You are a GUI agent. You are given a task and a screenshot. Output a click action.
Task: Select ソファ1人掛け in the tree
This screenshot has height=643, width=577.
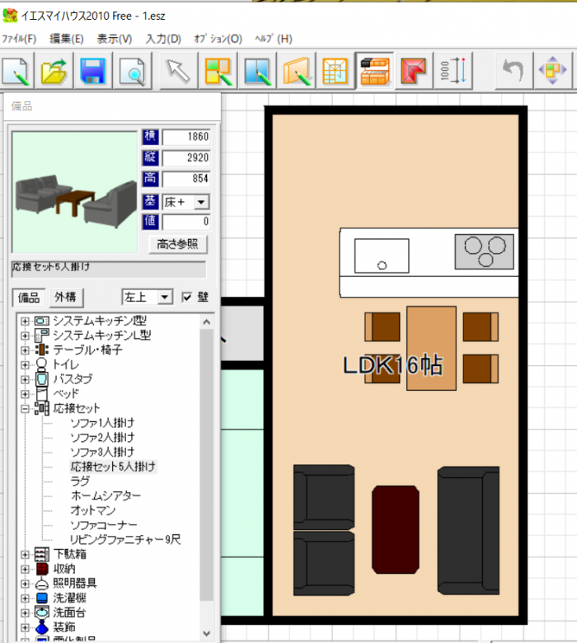point(102,423)
